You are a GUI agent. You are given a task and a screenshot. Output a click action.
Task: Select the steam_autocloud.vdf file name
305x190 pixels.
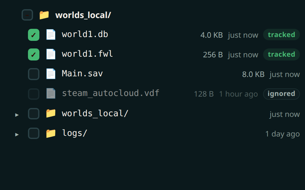click(111, 93)
